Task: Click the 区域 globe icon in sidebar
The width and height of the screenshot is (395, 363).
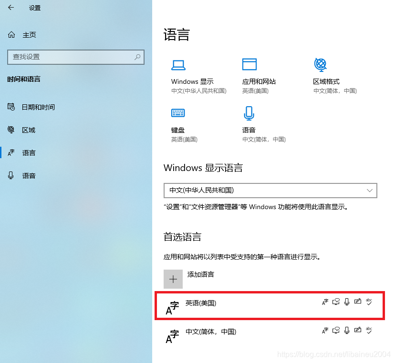Action: tap(11, 130)
